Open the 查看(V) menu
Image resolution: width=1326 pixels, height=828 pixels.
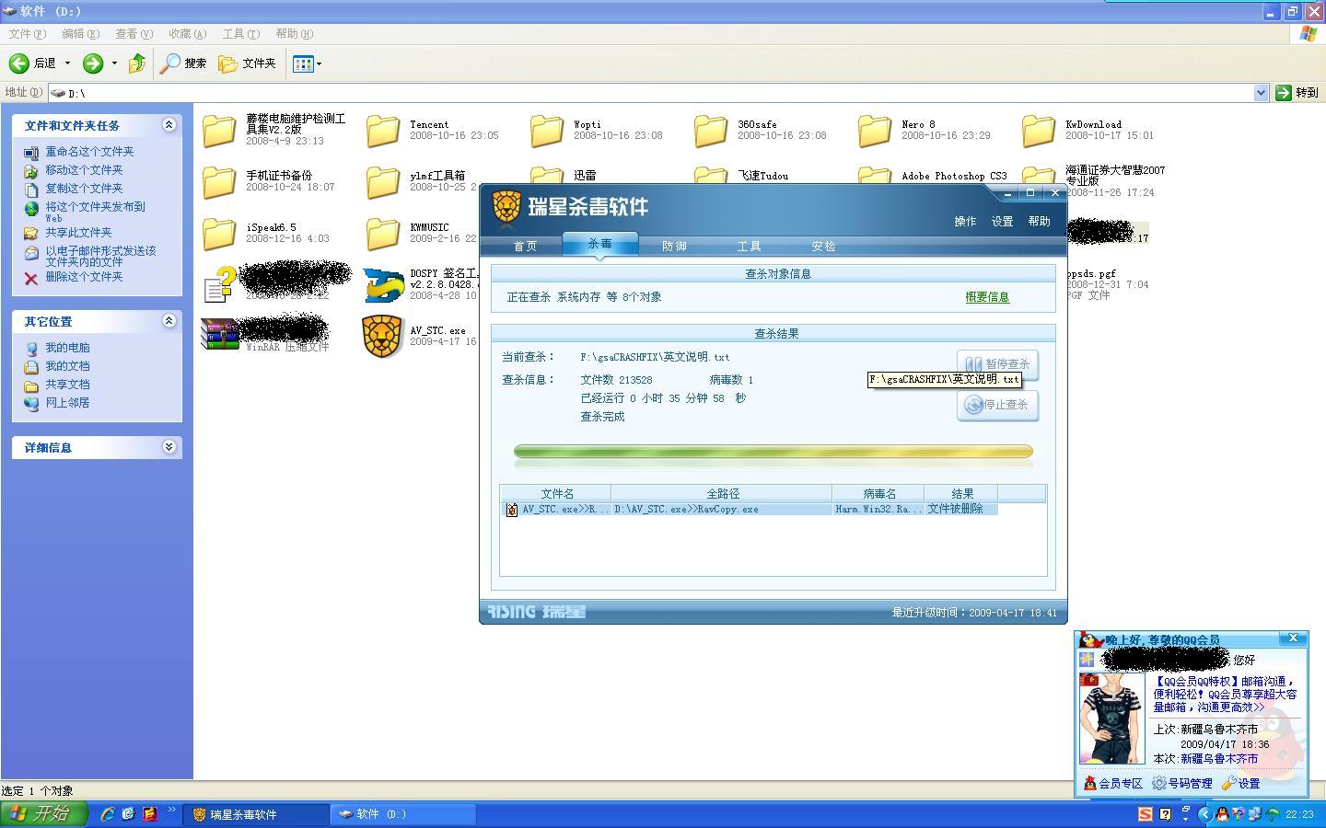coord(134,34)
